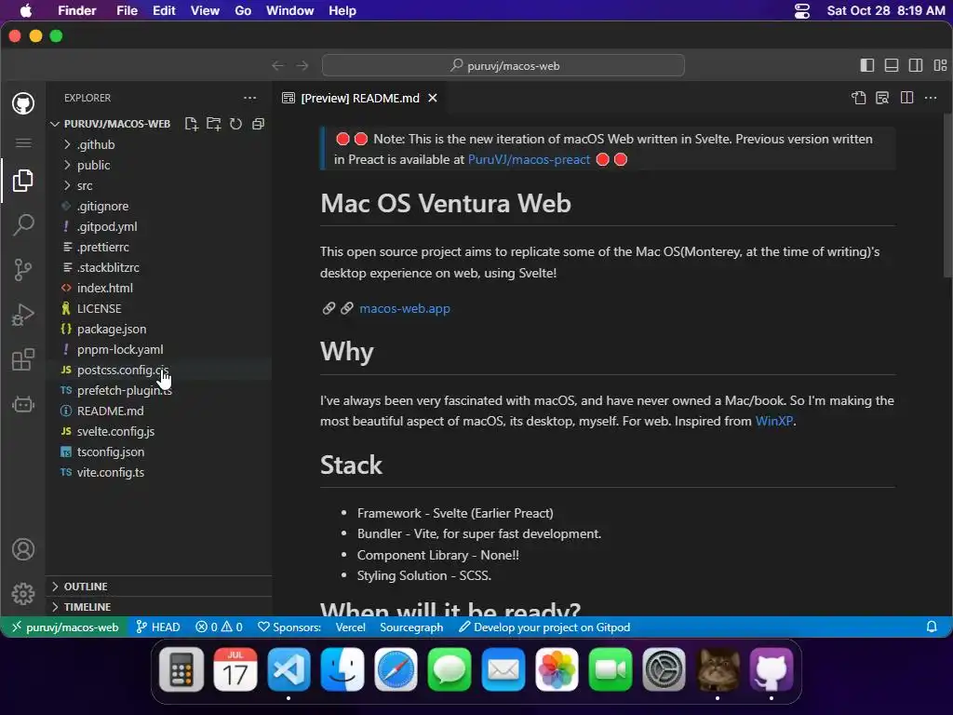The height and width of the screenshot is (715, 953).
Task: Open vite.config.ts file
Action: click(x=158, y=472)
